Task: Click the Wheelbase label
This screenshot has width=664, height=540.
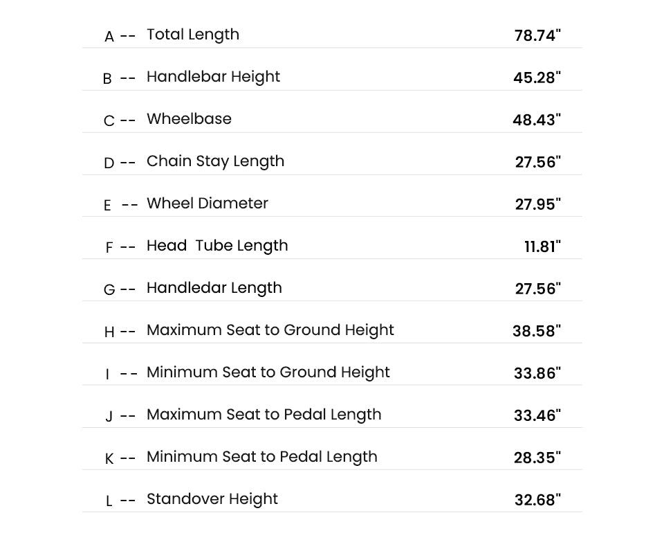Action: [189, 118]
